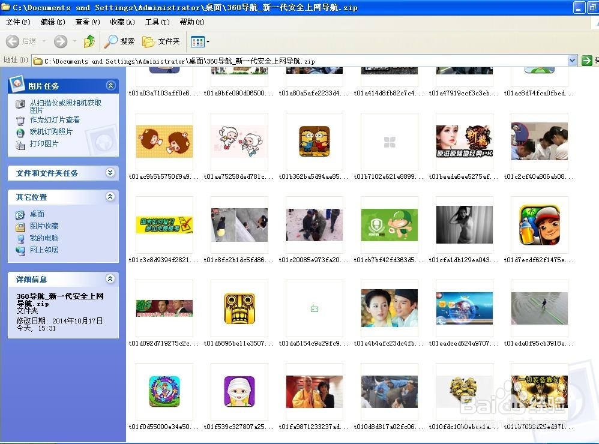
Task: Select green soldier game thumbnail t01cb7bf42fd363d5
Action: coord(390,225)
